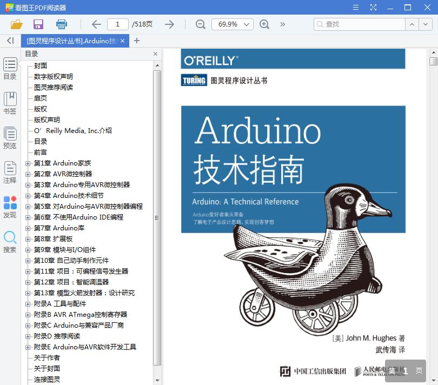Jump to the next search result
Screen dimensions: 438x385
click(x=425, y=24)
